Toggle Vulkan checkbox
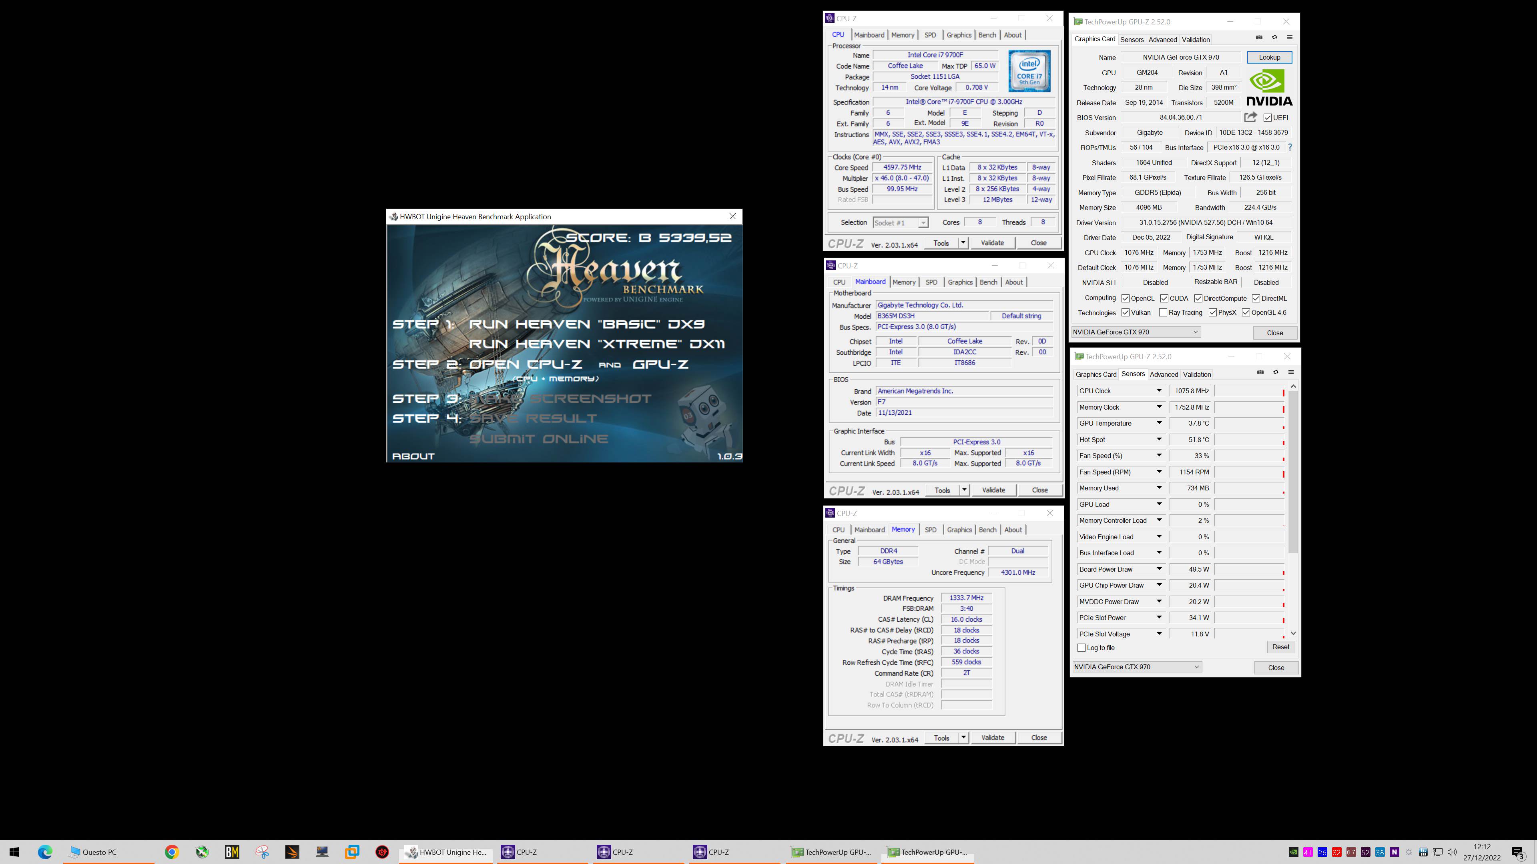Image resolution: width=1537 pixels, height=864 pixels. coord(1125,312)
